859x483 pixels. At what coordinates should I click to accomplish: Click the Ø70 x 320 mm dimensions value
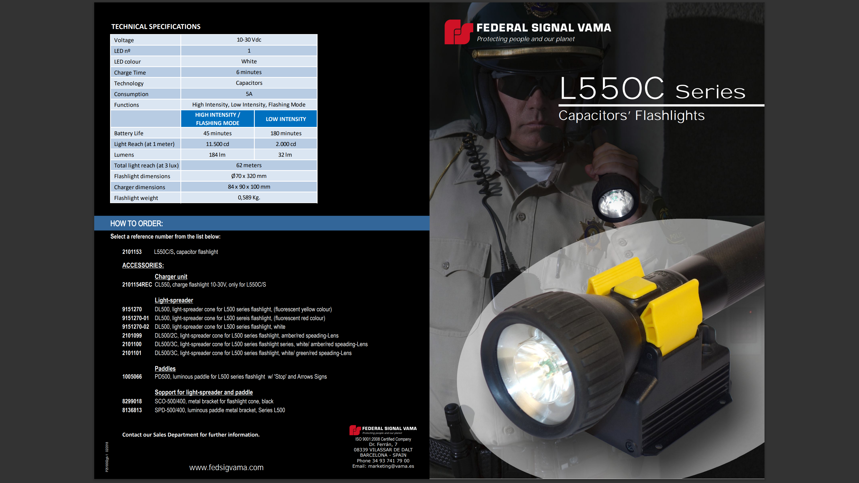(x=249, y=176)
